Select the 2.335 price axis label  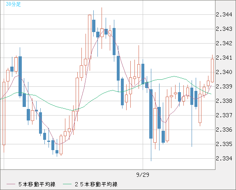[224, 144]
